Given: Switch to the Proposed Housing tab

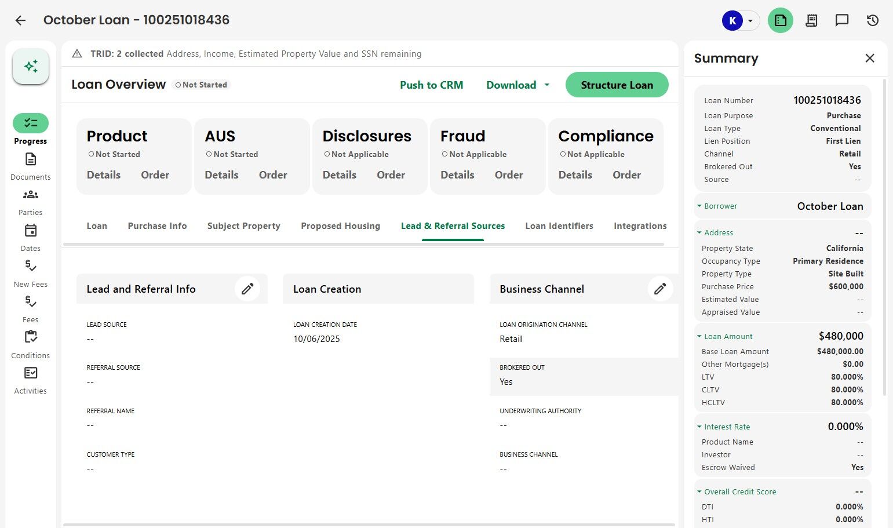Looking at the screenshot, I should point(341,226).
